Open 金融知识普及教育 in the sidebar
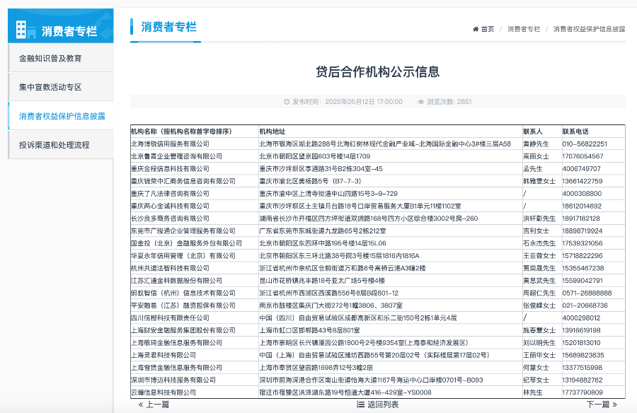 coord(50,58)
